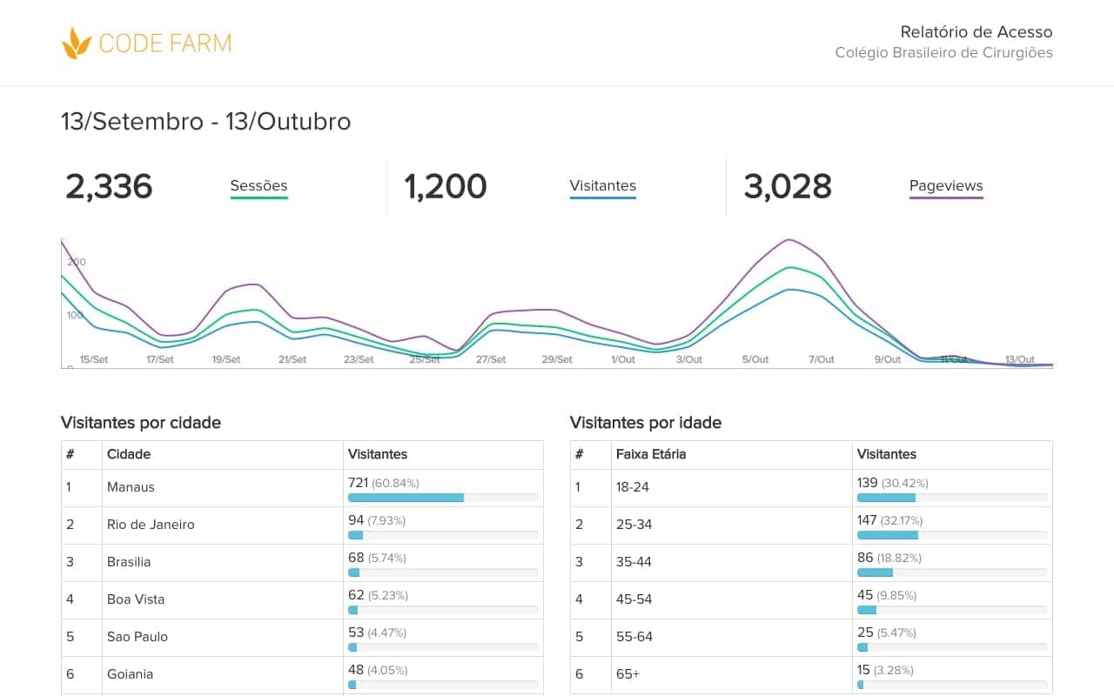Click the Brasilia city row

coord(302,563)
